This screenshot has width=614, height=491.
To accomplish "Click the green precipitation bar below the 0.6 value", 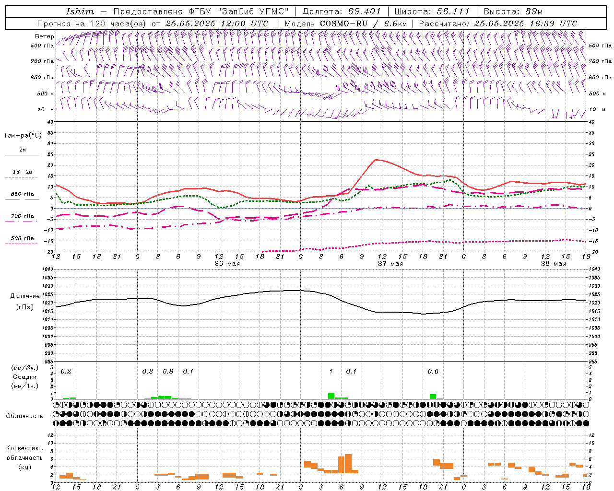I will 433,397.
